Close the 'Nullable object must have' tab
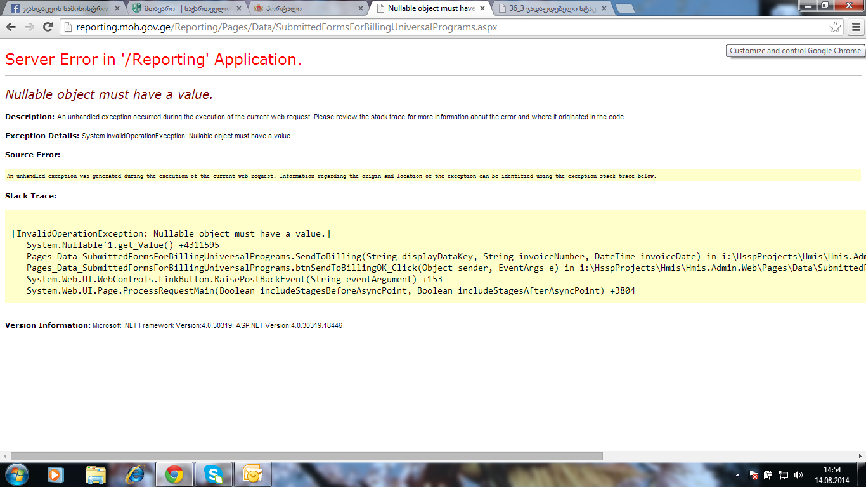The height and width of the screenshot is (487, 866). pyautogui.click(x=482, y=9)
